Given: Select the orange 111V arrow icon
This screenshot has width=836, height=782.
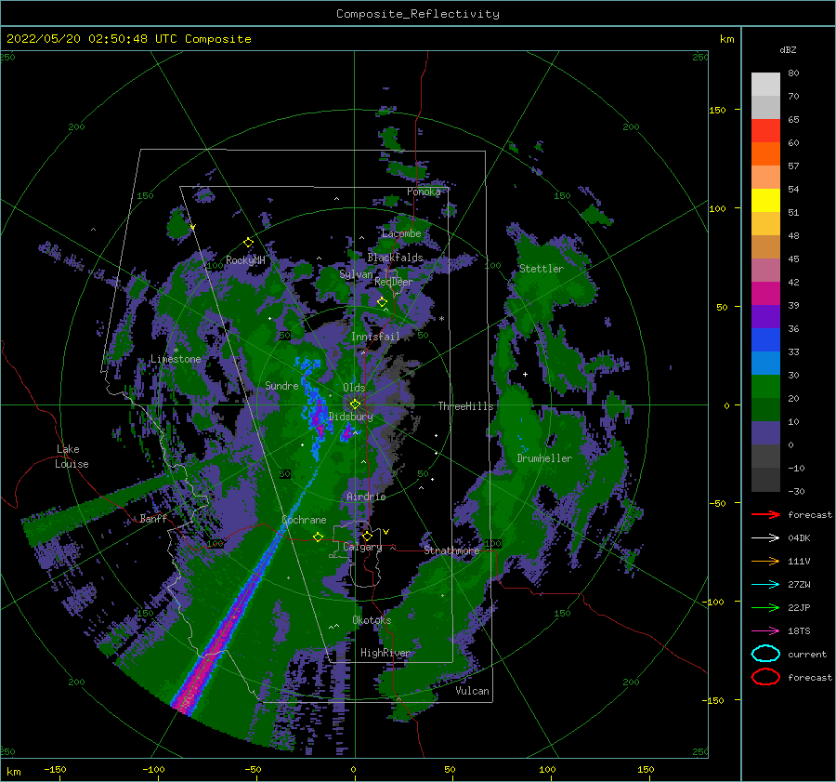Looking at the screenshot, I should point(765,561).
